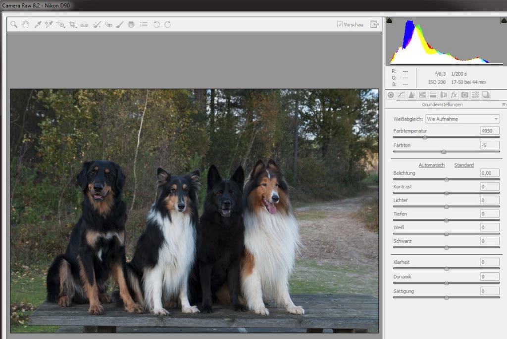The width and height of the screenshot is (507, 339).
Task: Select the Adjustment Brush tool
Action: pos(120,25)
